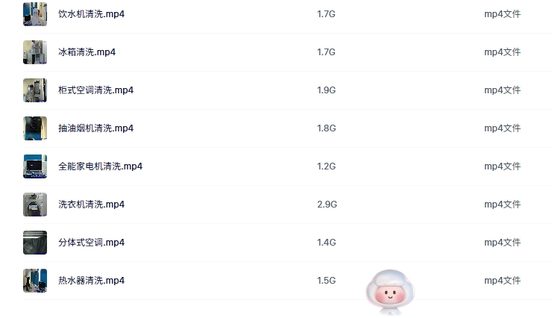Open the 柜式空调清洗.mp4 file name
Image resolution: width=552 pixels, height=318 pixels.
tap(95, 90)
